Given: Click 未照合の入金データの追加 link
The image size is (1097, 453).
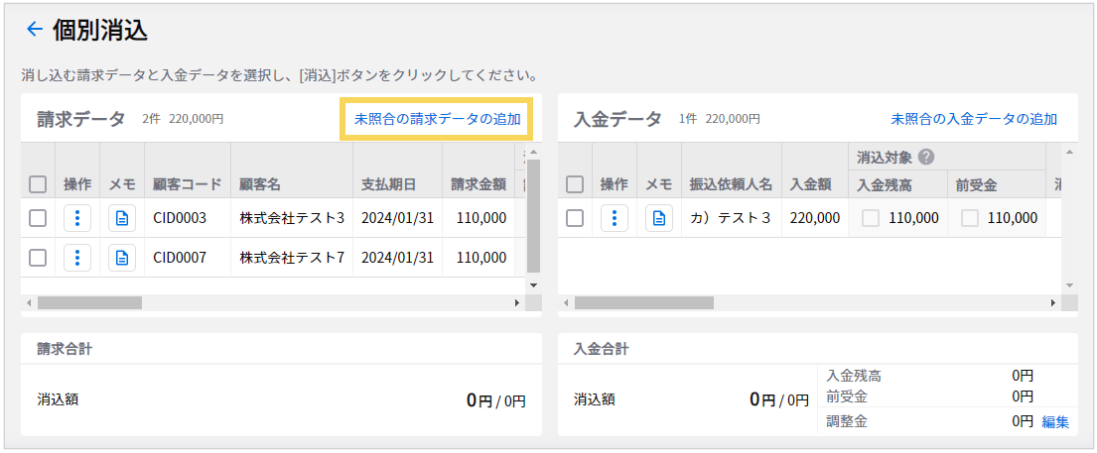Looking at the screenshot, I should click(x=974, y=119).
